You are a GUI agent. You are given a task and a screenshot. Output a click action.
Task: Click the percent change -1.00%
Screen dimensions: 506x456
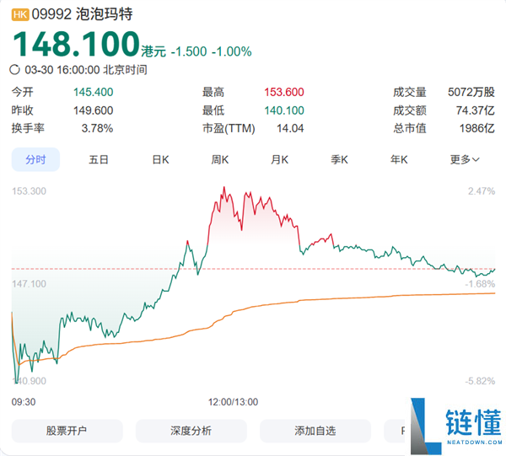[232, 51]
